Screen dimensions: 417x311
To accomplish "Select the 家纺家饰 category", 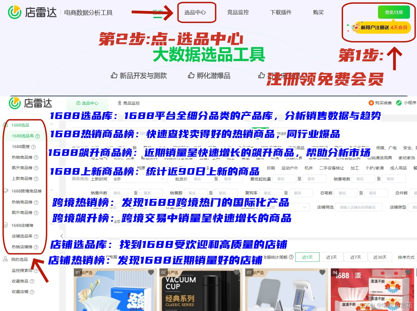I will click(407, 158).
